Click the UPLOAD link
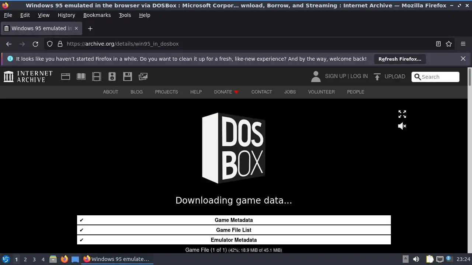The image size is (472, 265). (395, 77)
